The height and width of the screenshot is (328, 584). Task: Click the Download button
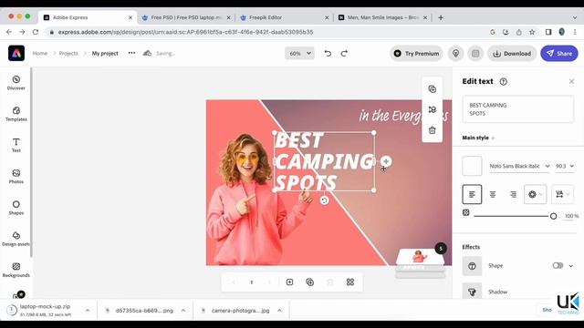click(x=512, y=54)
